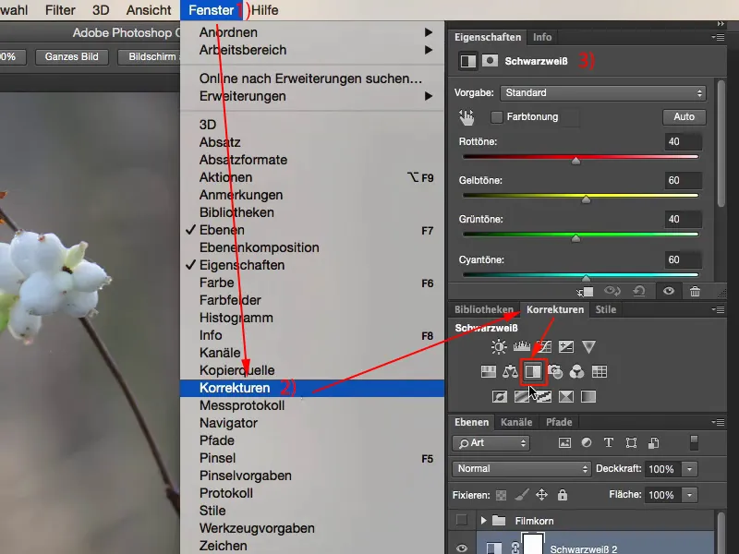Image resolution: width=739 pixels, height=554 pixels.
Task: Click the Ganzes Bild button
Action: (72, 57)
